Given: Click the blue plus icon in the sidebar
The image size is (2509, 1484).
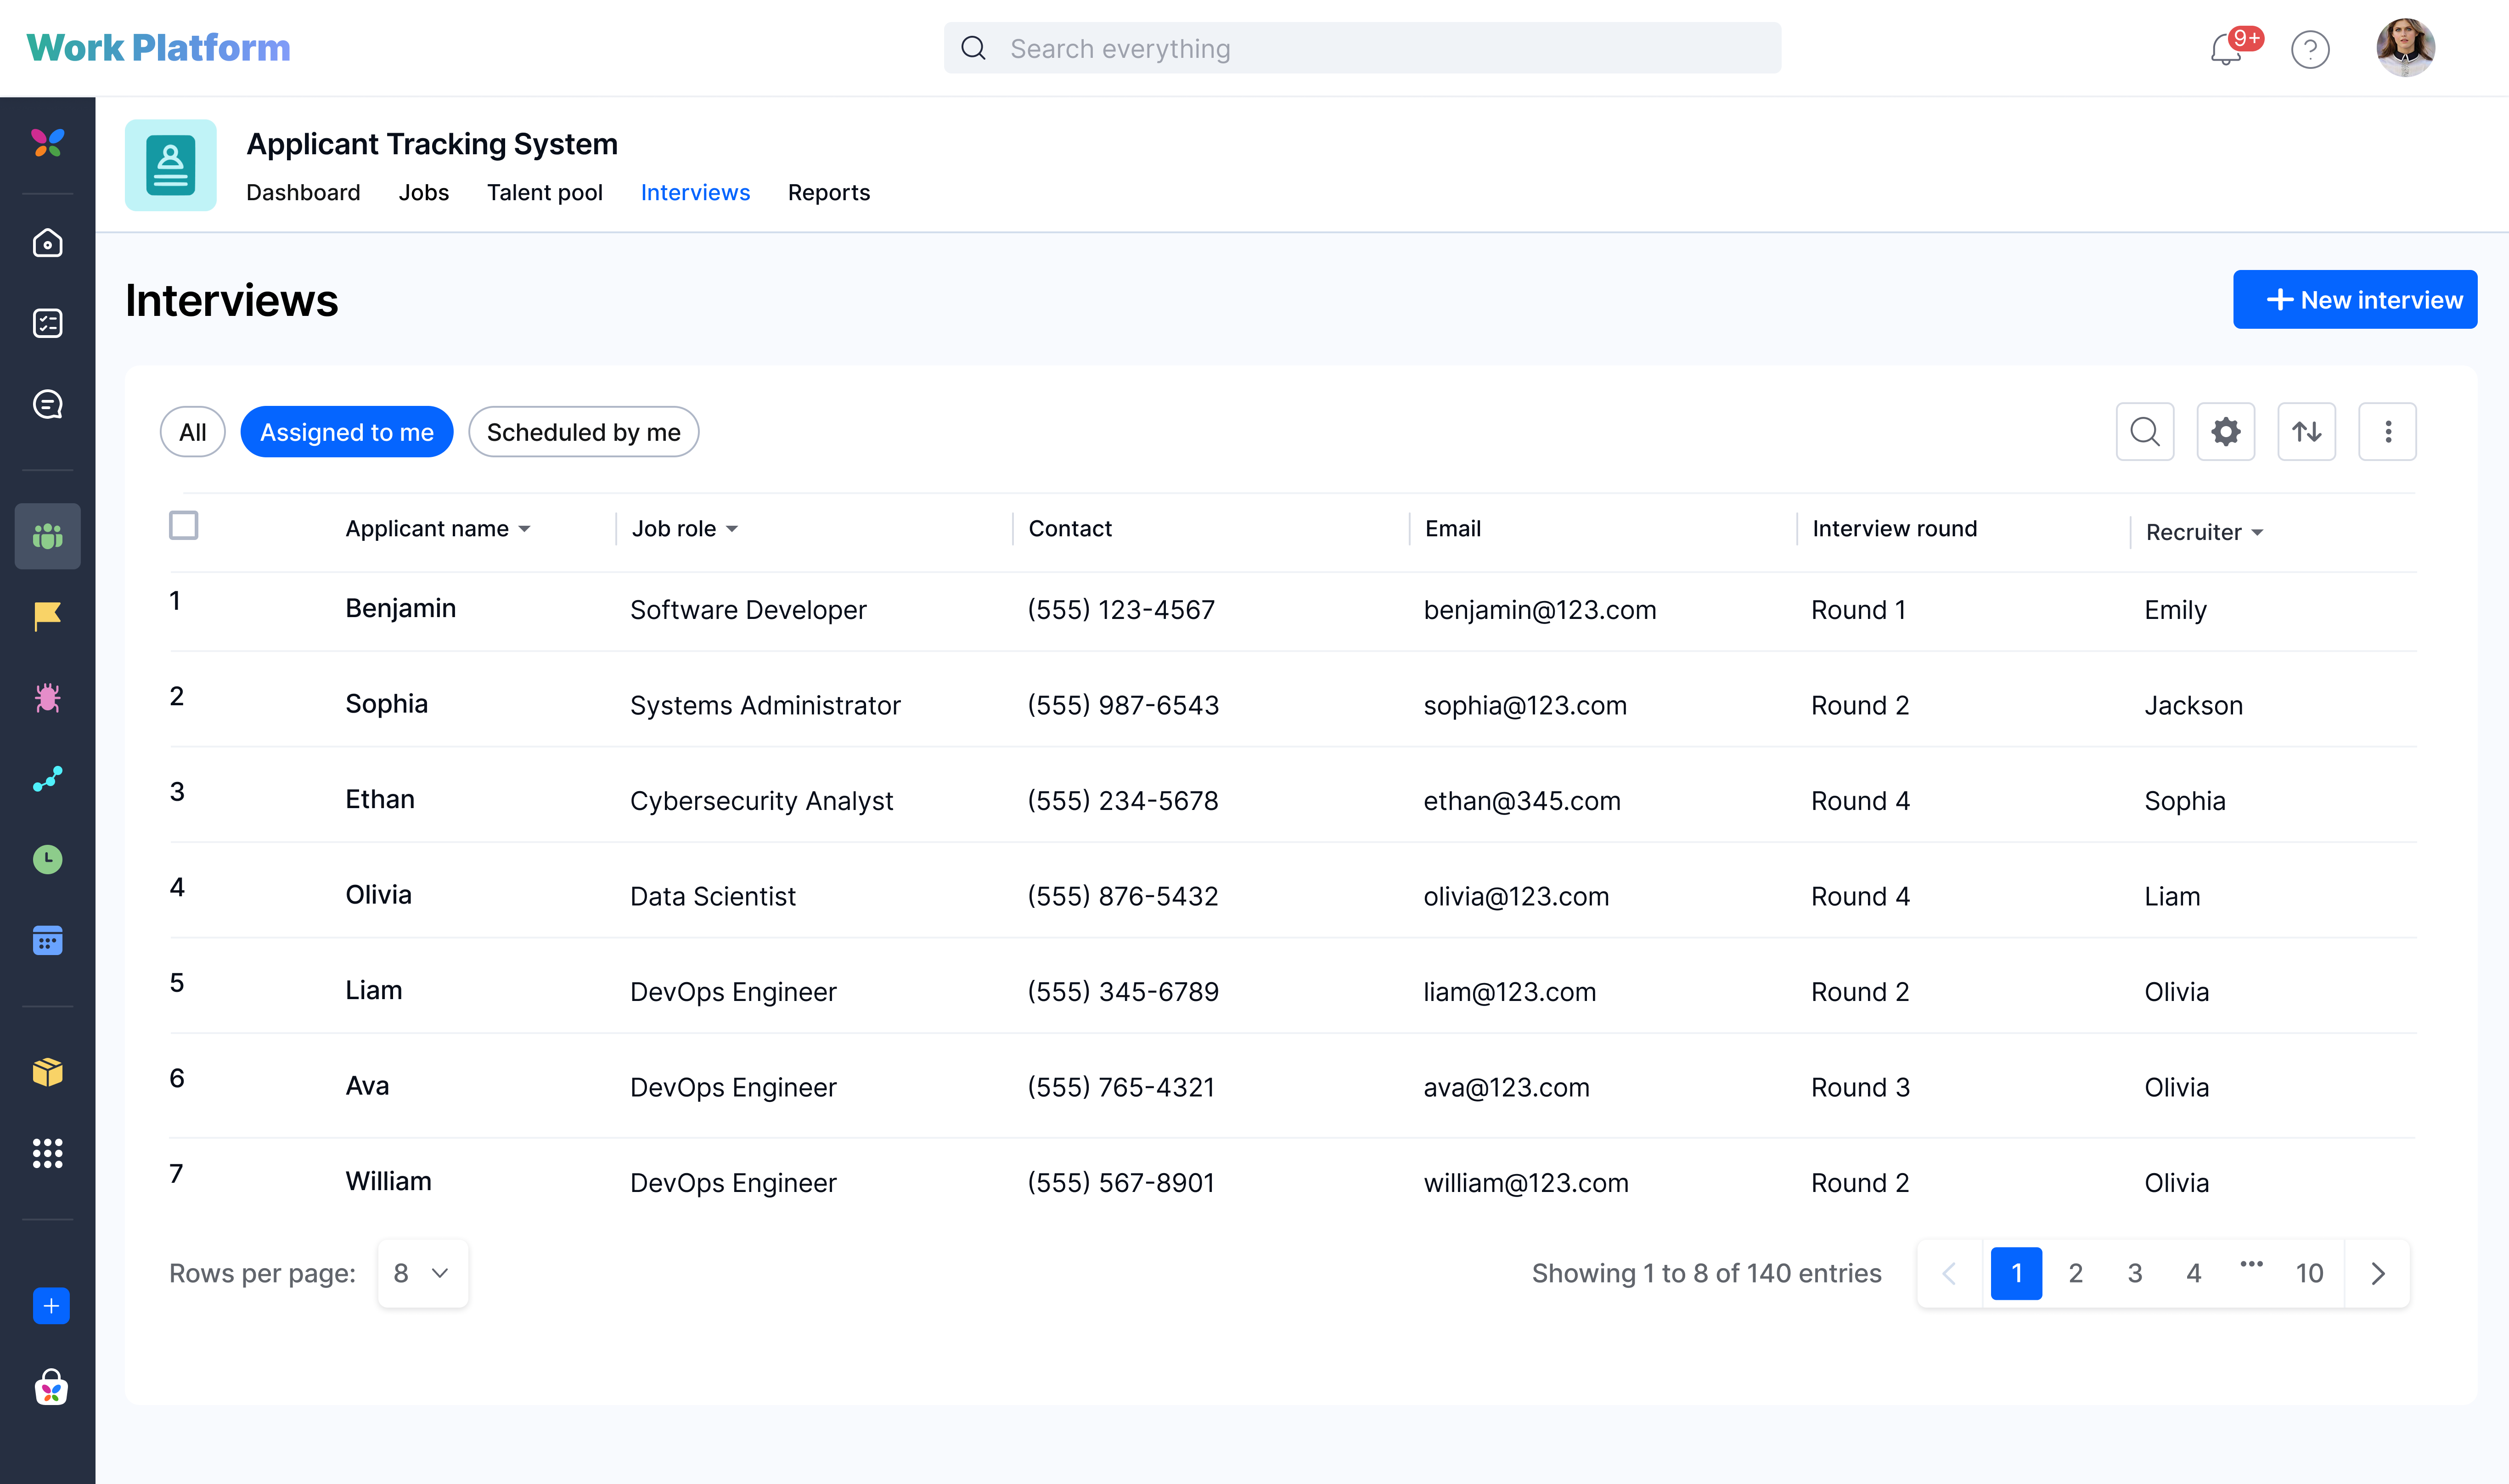Looking at the screenshot, I should coord(51,1306).
